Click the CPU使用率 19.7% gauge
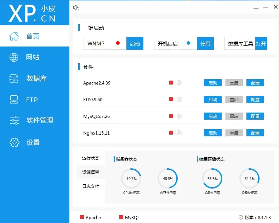This screenshot has width=279, height=223. (131, 179)
